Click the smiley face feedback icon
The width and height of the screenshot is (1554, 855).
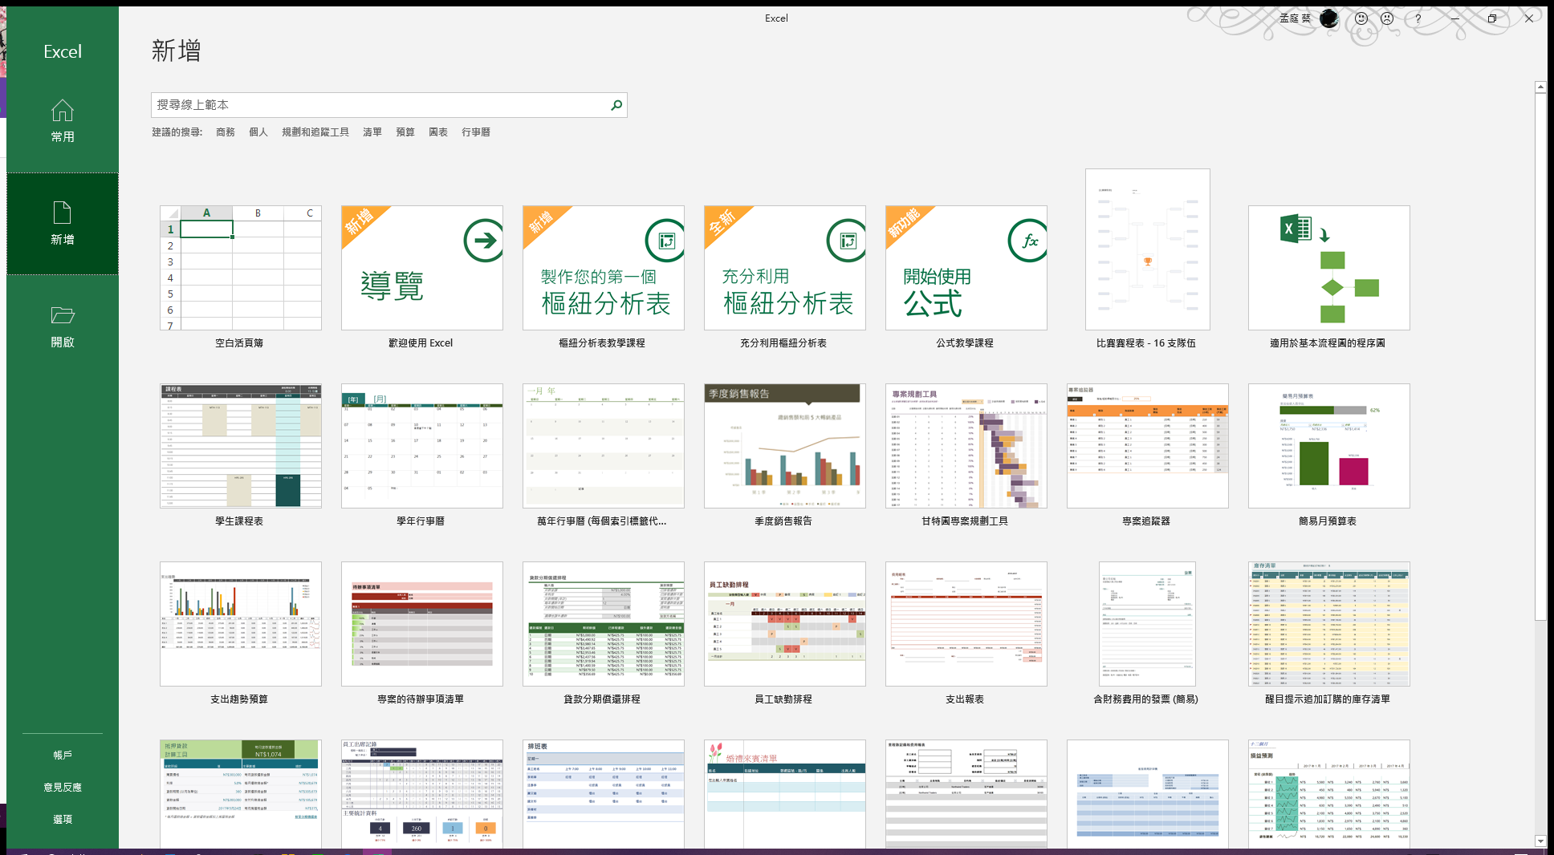1361,18
